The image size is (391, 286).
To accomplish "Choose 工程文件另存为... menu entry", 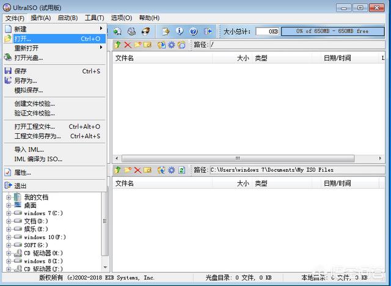I will click(x=54, y=136).
